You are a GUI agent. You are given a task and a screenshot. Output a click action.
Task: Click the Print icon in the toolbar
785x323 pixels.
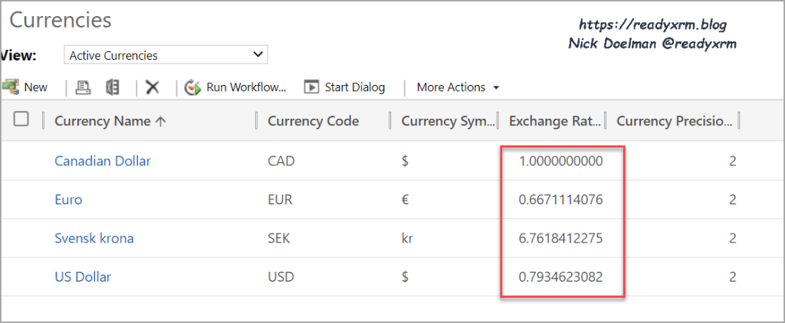coord(83,87)
